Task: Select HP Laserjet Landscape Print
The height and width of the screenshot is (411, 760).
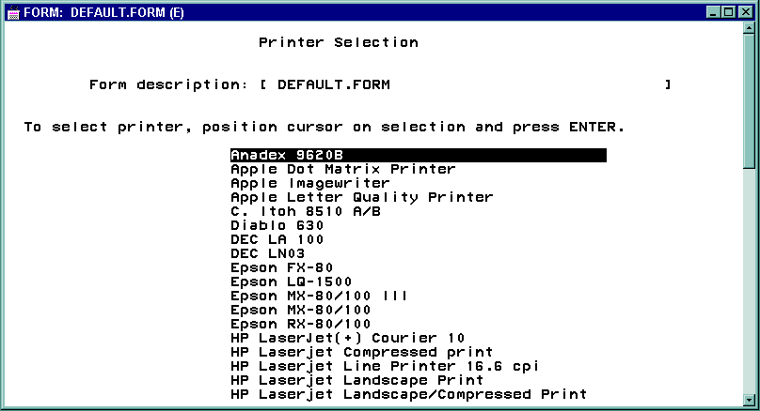Action: tap(356, 380)
